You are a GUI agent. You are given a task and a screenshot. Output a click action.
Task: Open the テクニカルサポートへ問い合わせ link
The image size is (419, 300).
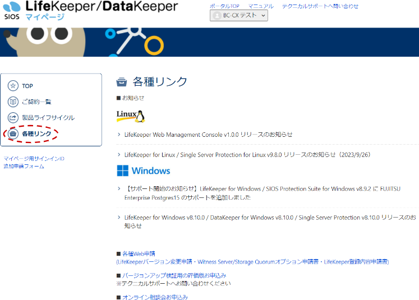pyautogui.click(x=320, y=6)
